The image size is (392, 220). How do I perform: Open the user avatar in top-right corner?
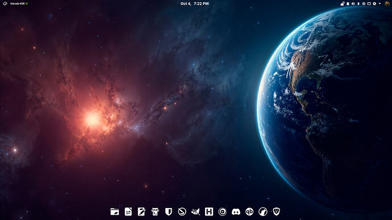387,4
